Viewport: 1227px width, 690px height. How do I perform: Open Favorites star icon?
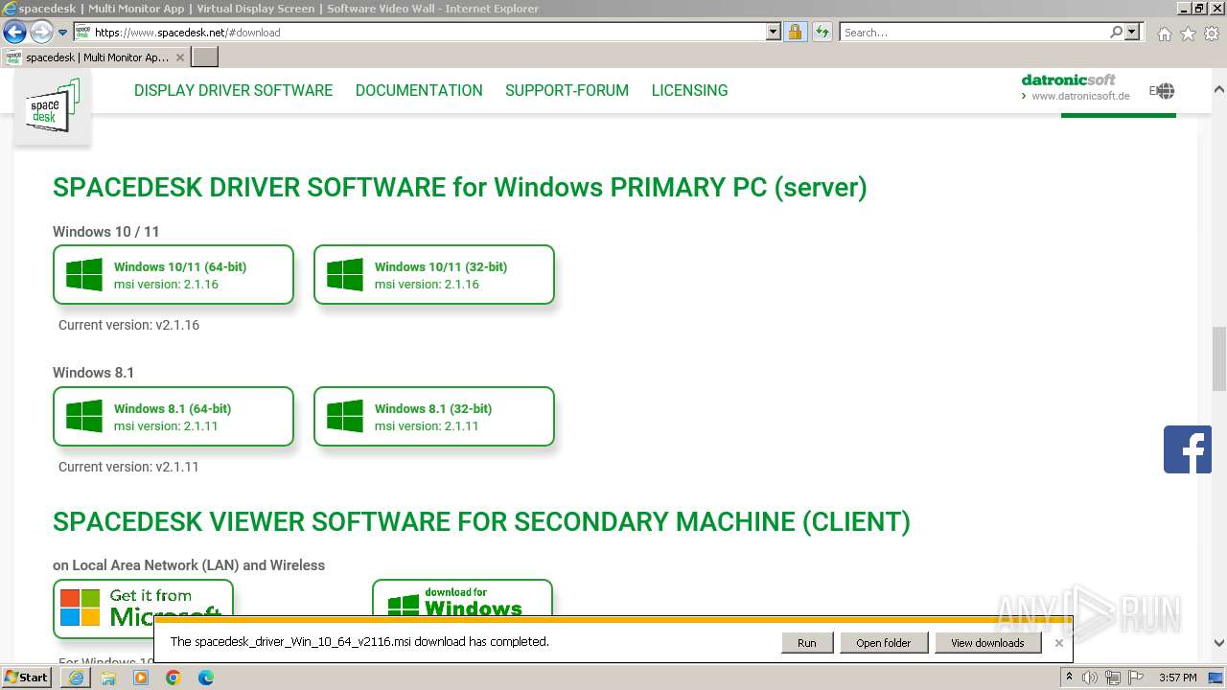point(1188,34)
